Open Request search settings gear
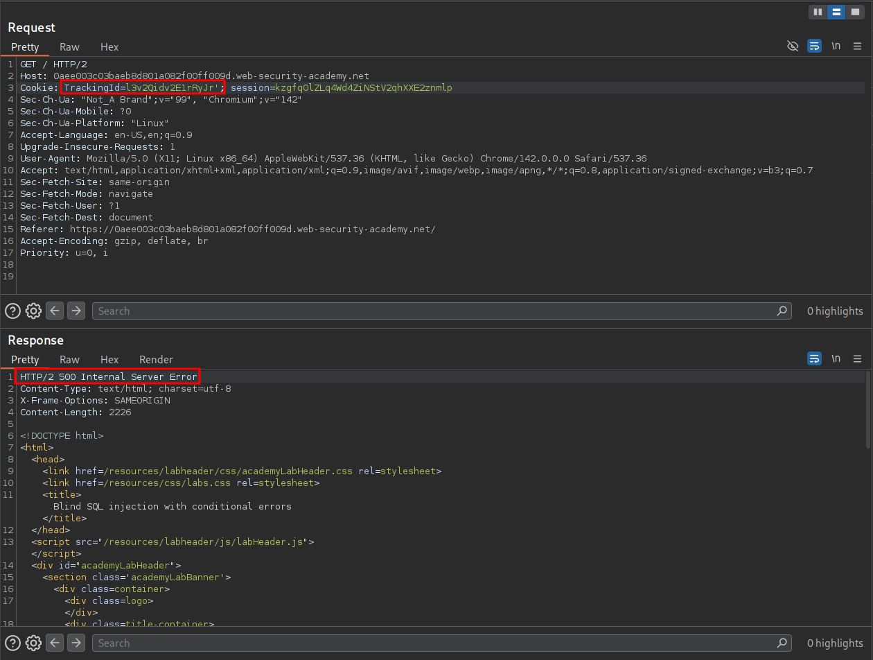 [33, 311]
